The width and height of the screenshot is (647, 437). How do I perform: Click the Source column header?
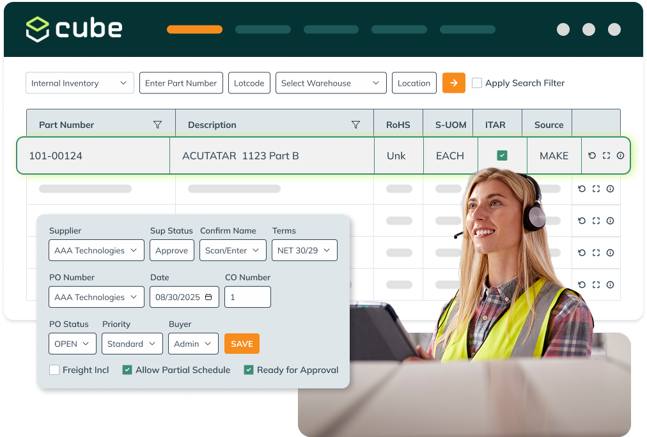(x=549, y=125)
